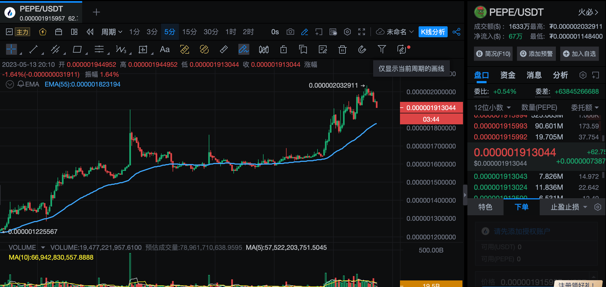Toggle the 主力 main-force indicator
606x287 pixels.
point(22,32)
